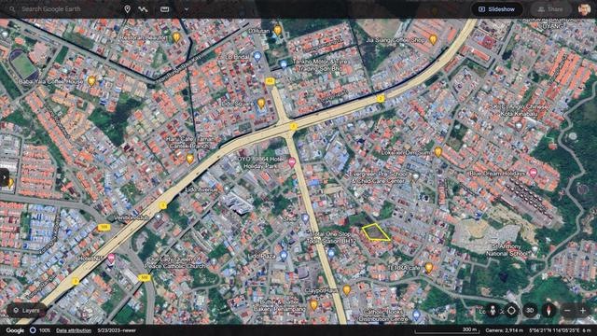
Task: Fly to my current location
Action: click(511, 311)
